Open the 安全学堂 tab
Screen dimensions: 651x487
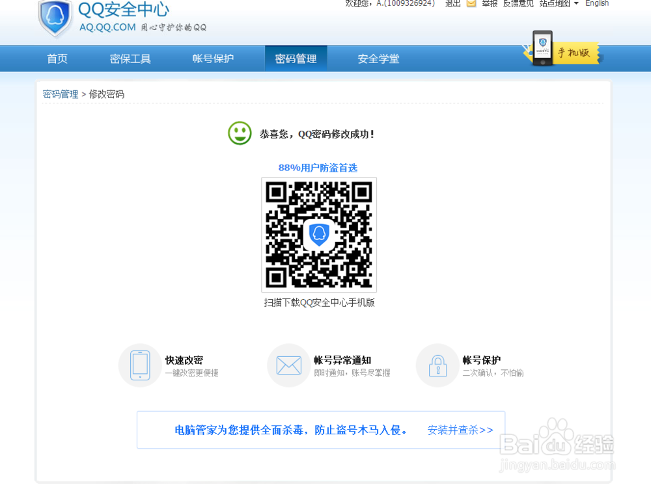coord(378,58)
